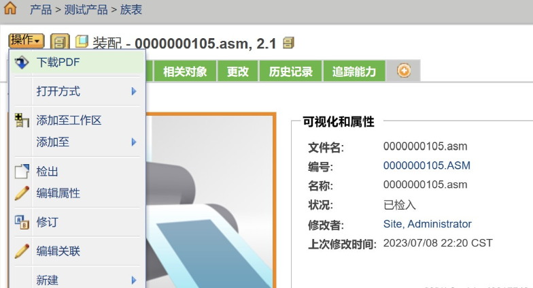Image resolution: width=533 pixels, height=288 pixels.
Task: Open the 相关对象 tab
Action: click(184, 71)
